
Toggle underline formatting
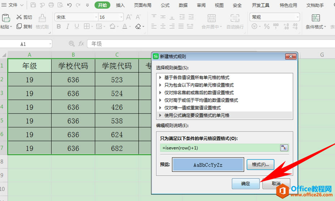[x=77, y=26]
